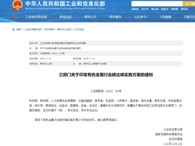
Task: Select the 工业和信息化部 navigation menu item
Action: pyautogui.click(x=36, y=17)
